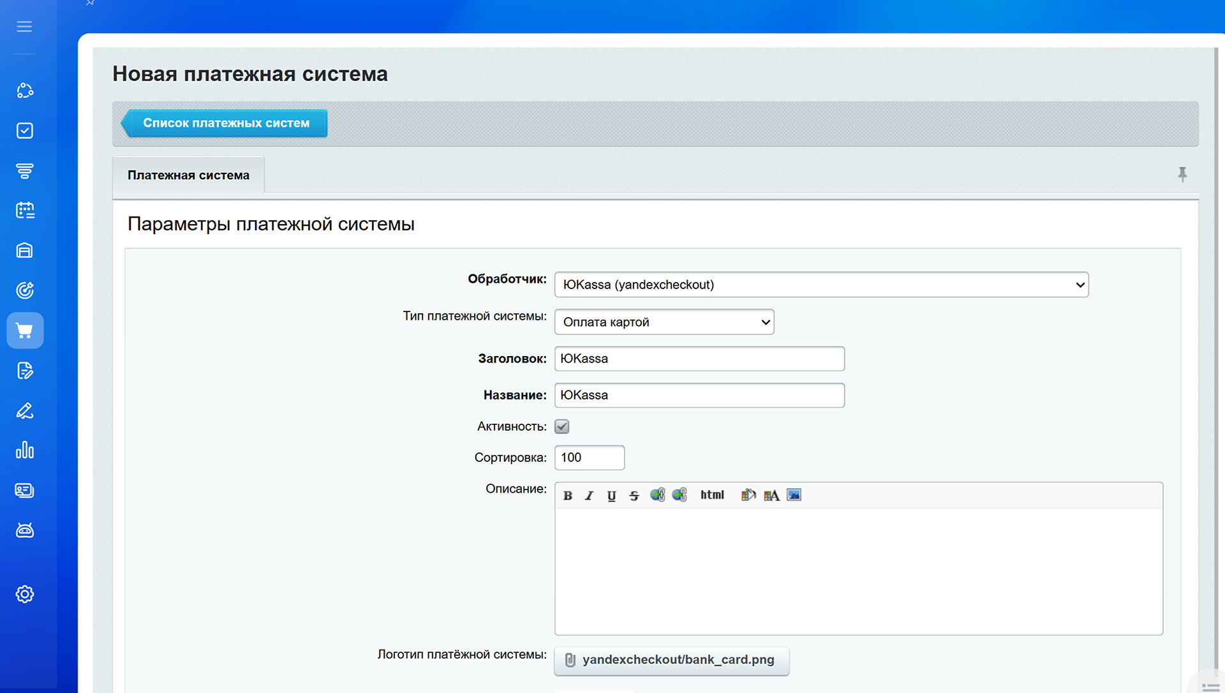Apply italic formatting in description editor
This screenshot has width=1225, height=693.
(590, 495)
